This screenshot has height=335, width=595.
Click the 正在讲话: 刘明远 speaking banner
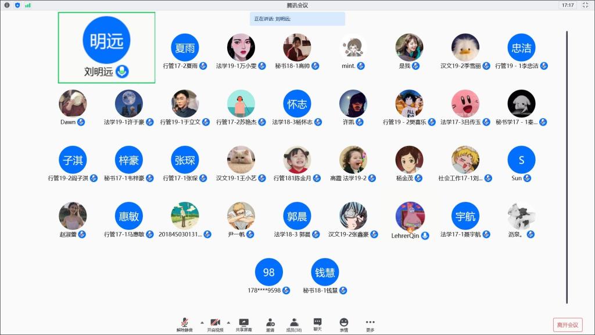(x=297, y=19)
